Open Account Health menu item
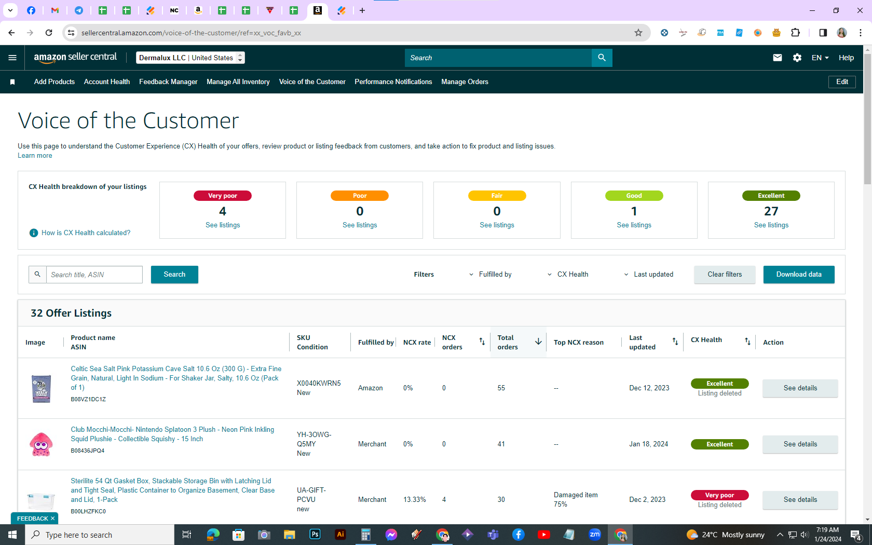This screenshot has width=872, height=545. 107,82
